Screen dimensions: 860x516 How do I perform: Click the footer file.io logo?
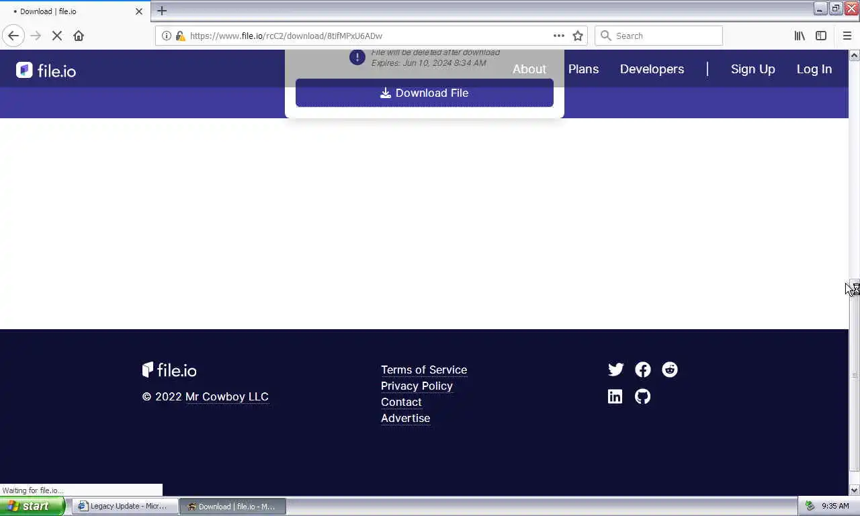(169, 370)
